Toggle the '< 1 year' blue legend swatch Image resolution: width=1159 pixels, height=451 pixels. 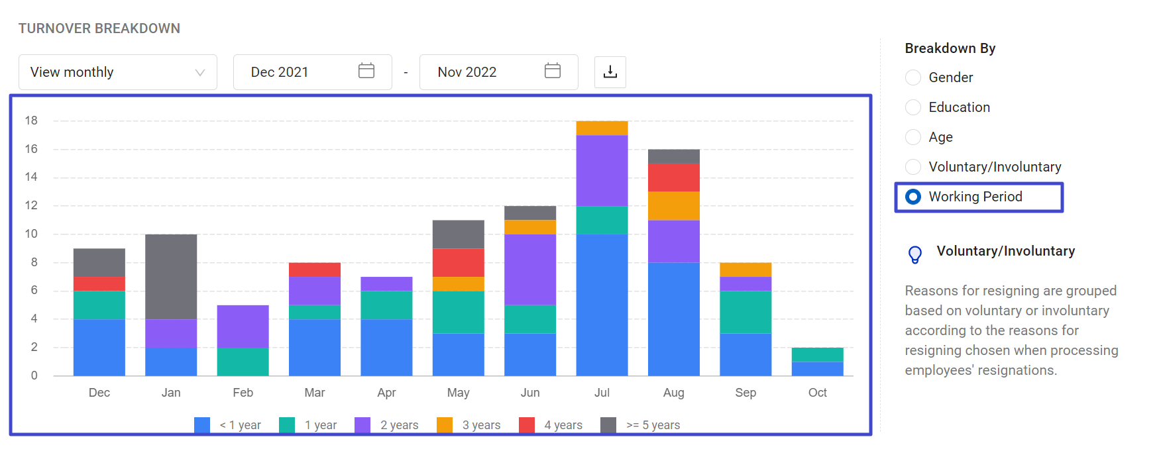click(x=202, y=425)
